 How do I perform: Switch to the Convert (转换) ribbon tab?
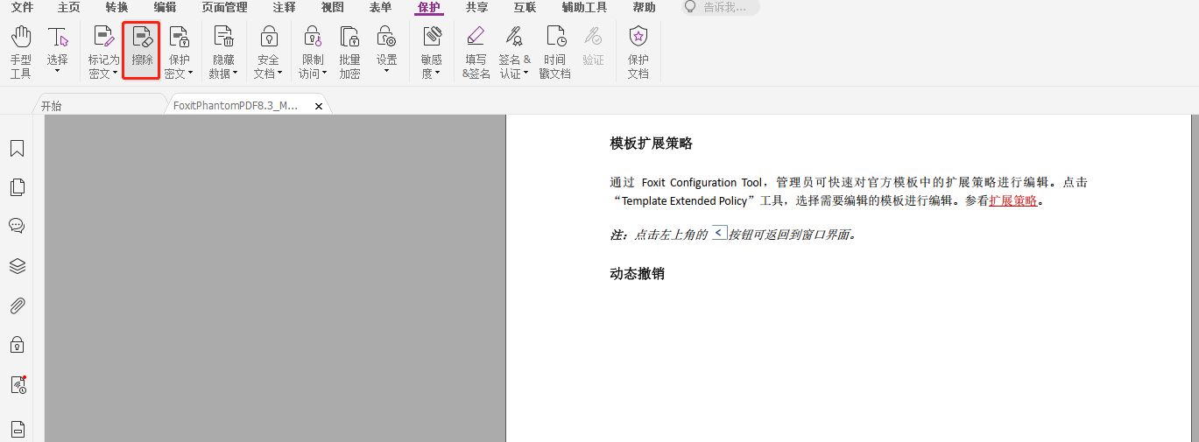pos(116,8)
